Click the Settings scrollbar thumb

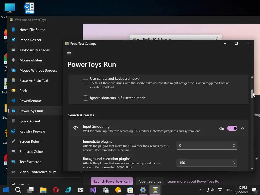coord(252,94)
